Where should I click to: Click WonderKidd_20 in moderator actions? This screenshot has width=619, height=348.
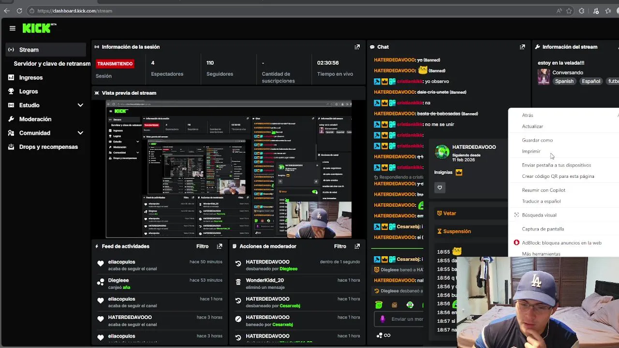(265, 280)
